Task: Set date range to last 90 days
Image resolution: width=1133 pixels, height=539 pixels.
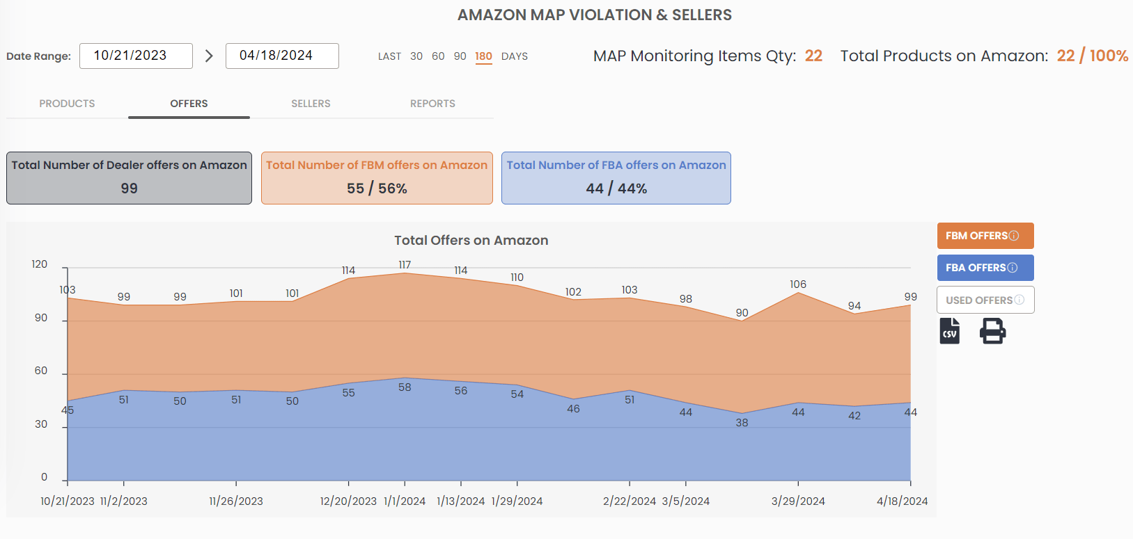Action: [460, 56]
